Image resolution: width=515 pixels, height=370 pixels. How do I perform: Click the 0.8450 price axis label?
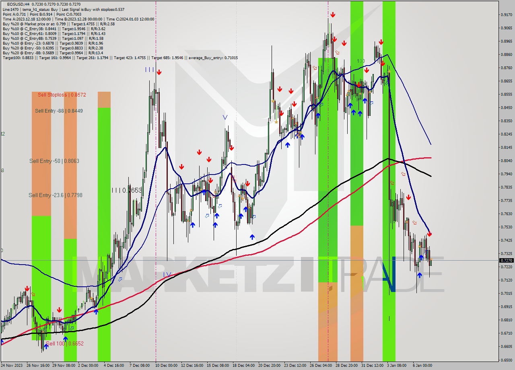(x=506, y=108)
